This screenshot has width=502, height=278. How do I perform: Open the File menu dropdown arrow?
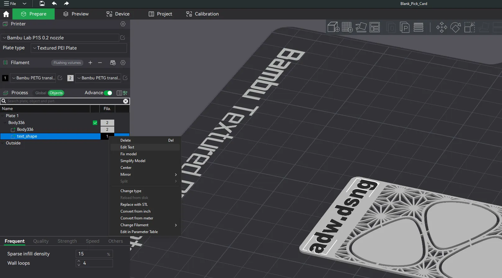[x=25, y=4]
